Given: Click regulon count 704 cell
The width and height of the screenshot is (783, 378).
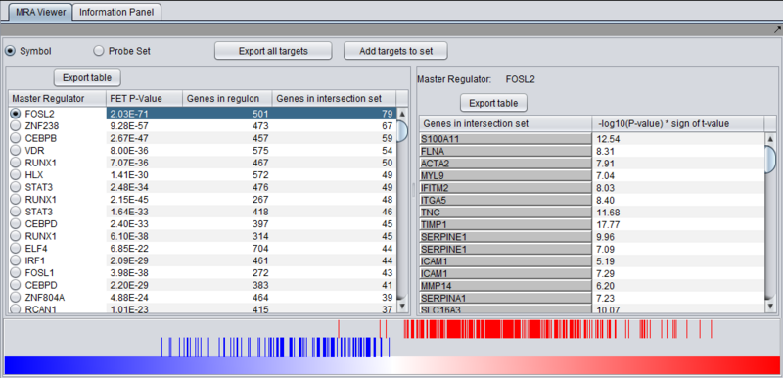Looking at the screenshot, I should 228,248.
